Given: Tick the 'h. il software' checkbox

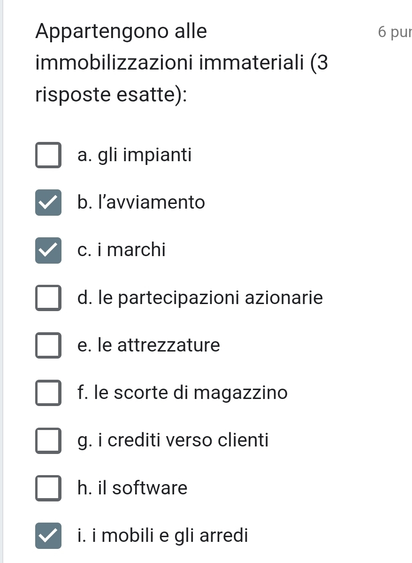Looking at the screenshot, I should [x=48, y=488].
